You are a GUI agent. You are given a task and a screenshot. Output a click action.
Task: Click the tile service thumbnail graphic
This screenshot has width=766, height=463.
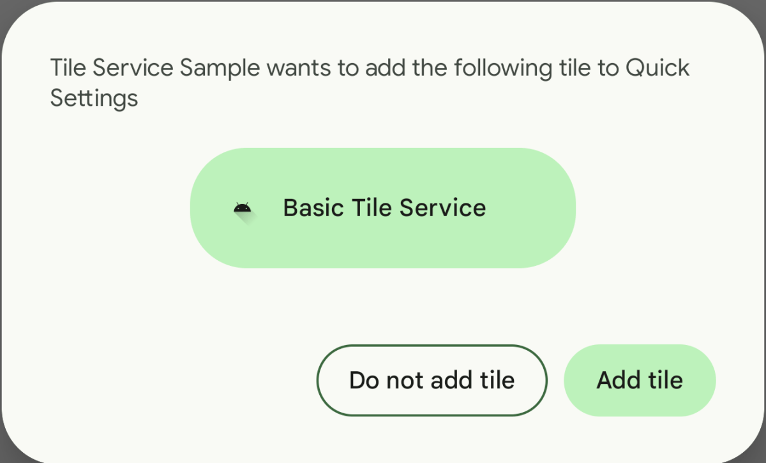pyautogui.click(x=243, y=207)
